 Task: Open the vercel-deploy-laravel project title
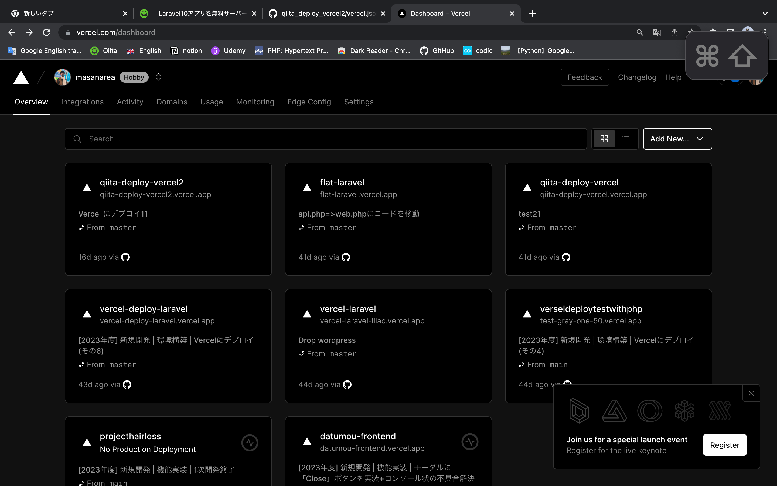click(144, 309)
